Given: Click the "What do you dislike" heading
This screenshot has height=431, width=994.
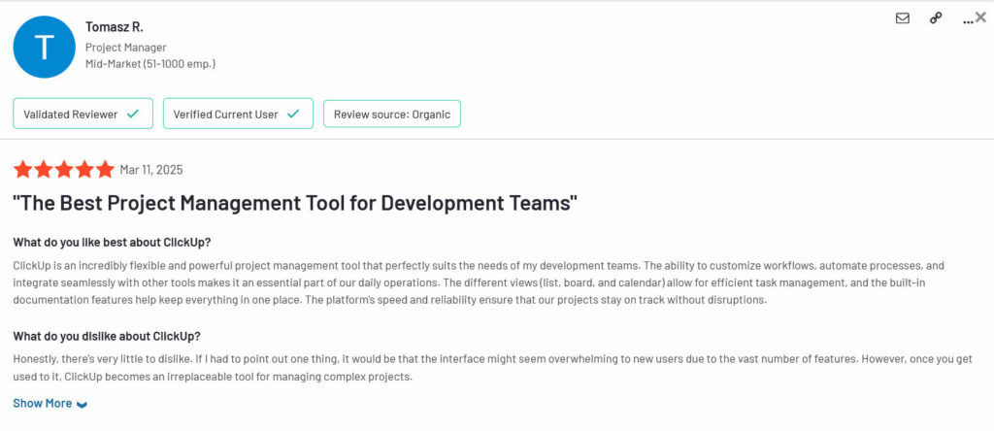Looking at the screenshot, I should pos(107,336).
